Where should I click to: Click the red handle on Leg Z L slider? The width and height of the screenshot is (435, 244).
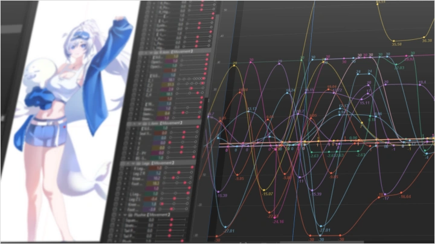click(175, 198)
